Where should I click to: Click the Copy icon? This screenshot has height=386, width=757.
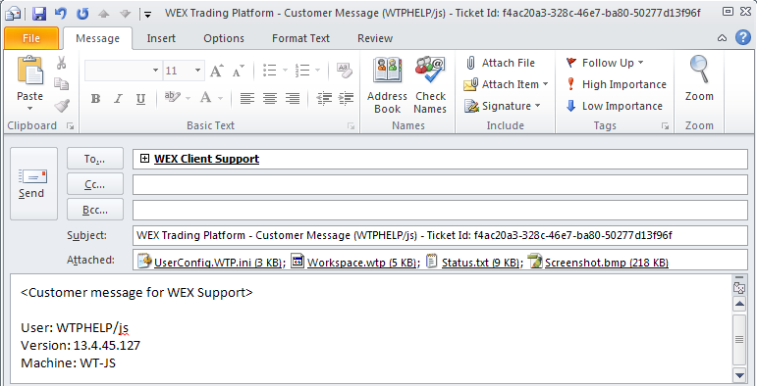tap(61, 84)
